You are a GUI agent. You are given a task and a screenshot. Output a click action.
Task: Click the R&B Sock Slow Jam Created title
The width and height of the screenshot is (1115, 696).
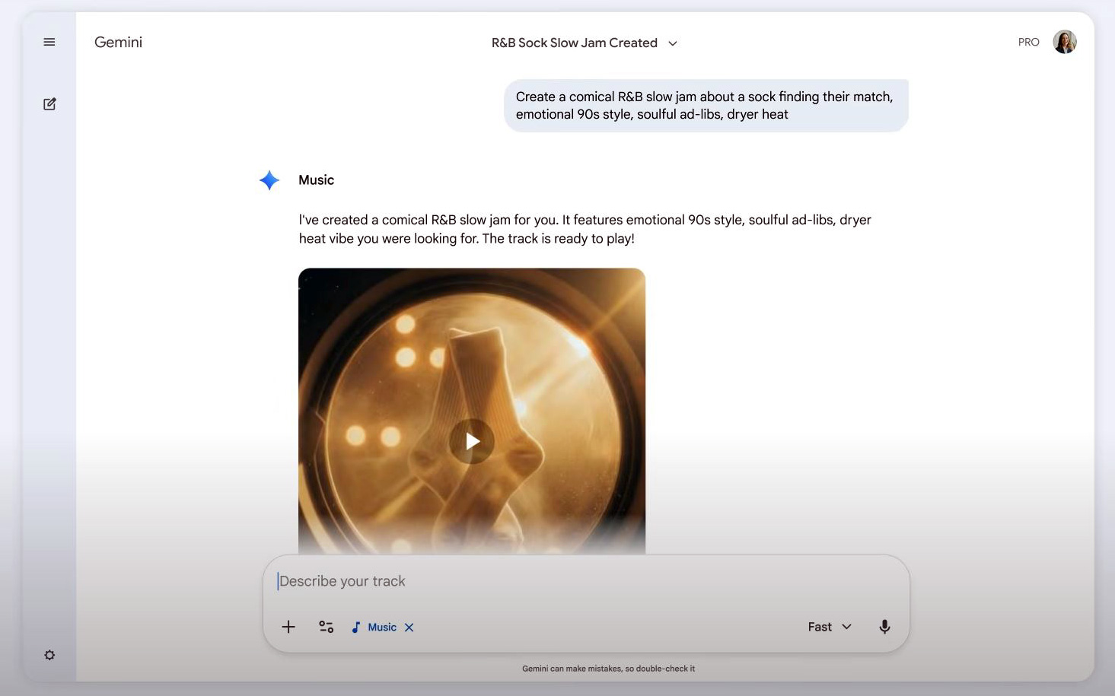click(x=574, y=43)
